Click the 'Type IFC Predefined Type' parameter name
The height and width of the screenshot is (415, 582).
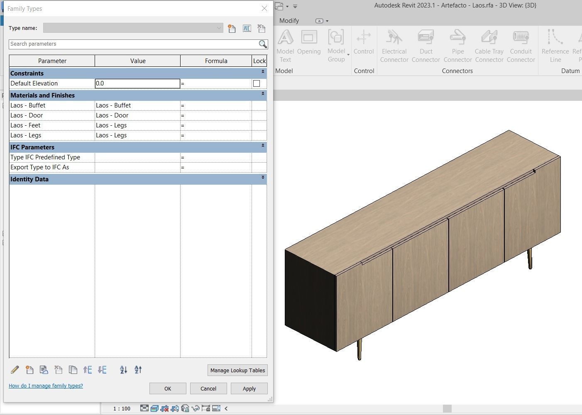pyautogui.click(x=45, y=157)
